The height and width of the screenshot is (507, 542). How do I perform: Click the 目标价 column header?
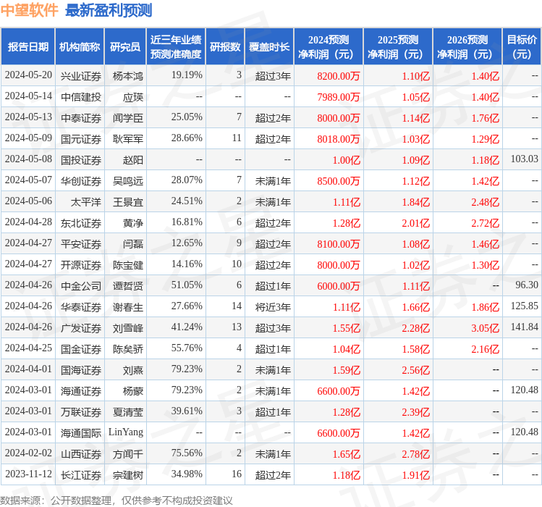point(522,47)
